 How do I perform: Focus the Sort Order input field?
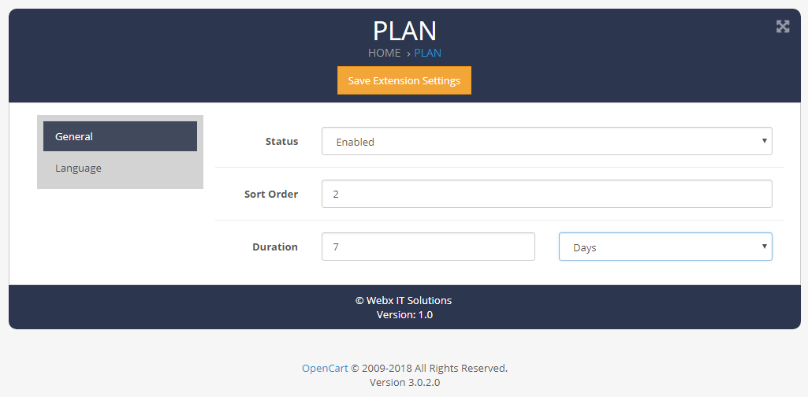[547, 194]
